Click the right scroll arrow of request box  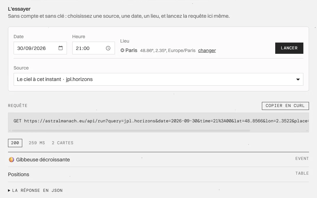(x=307, y=131)
